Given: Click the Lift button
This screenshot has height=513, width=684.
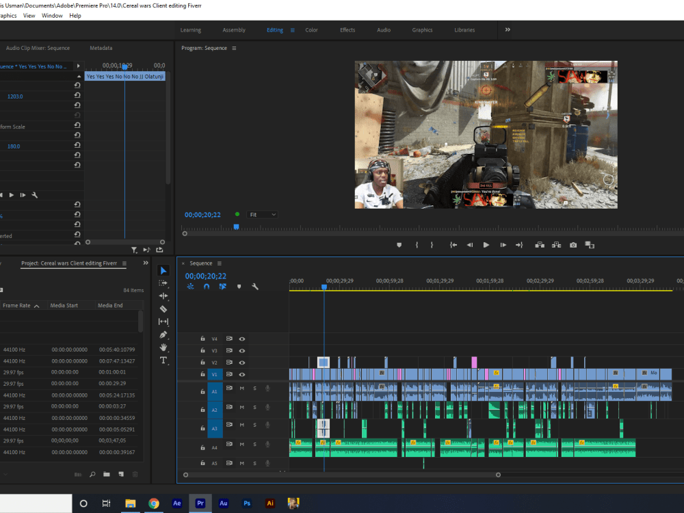Looking at the screenshot, I should 540,245.
